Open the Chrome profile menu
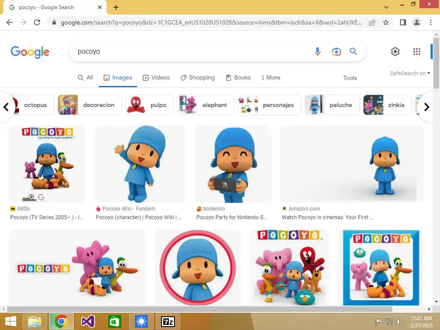 (417, 22)
